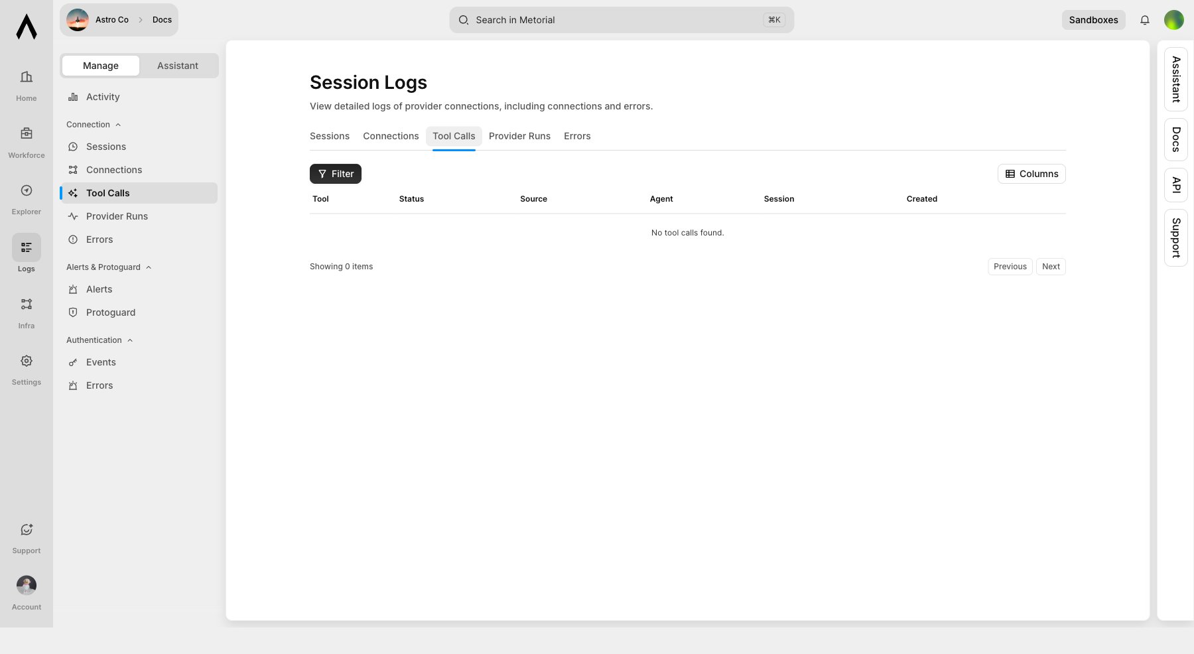The width and height of the screenshot is (1194, 654).
Task: Open the Settings gear icon
Action: [x=27, y=361]
